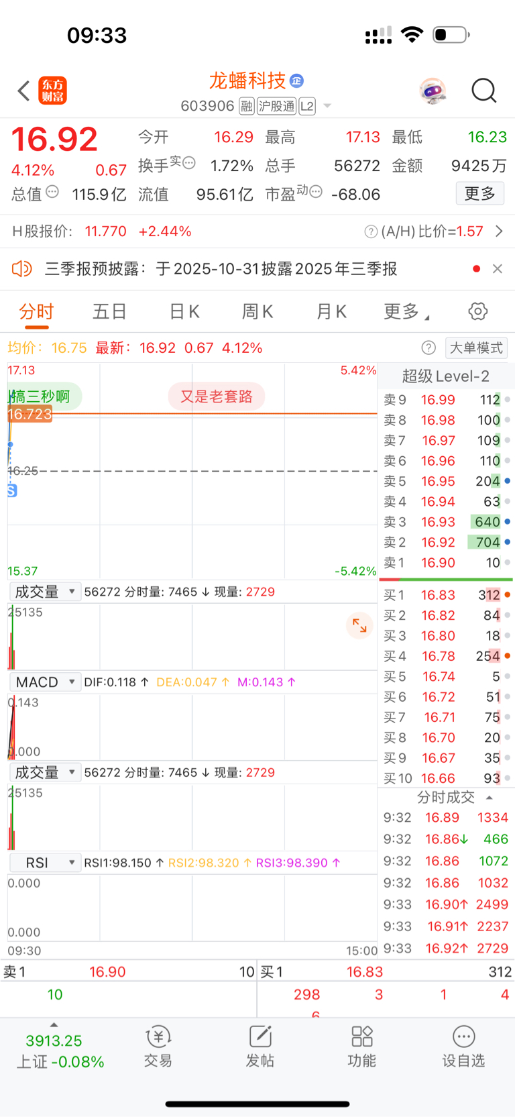Open the search magnifier icon
This screenshot has width=515, height=1117.
tap(483, 90)
